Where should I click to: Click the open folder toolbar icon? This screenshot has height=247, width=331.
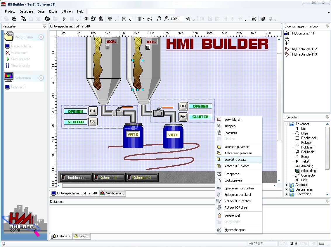pos(48,19)
